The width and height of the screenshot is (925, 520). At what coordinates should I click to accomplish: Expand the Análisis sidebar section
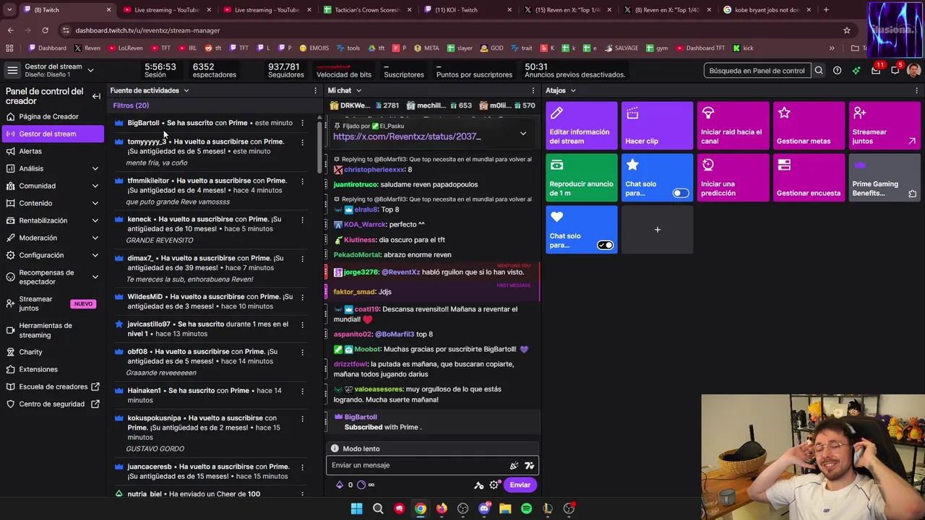click(95, 169)
